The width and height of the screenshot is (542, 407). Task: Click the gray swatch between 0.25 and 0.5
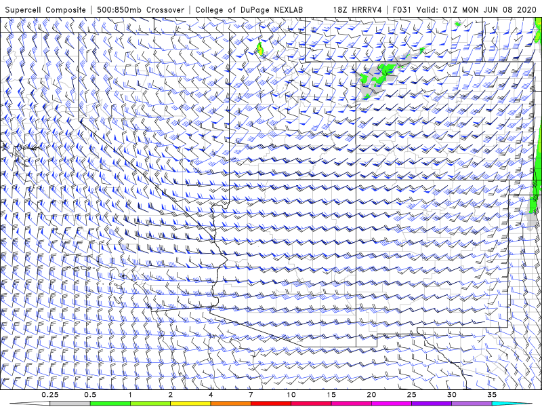(70, 404)
